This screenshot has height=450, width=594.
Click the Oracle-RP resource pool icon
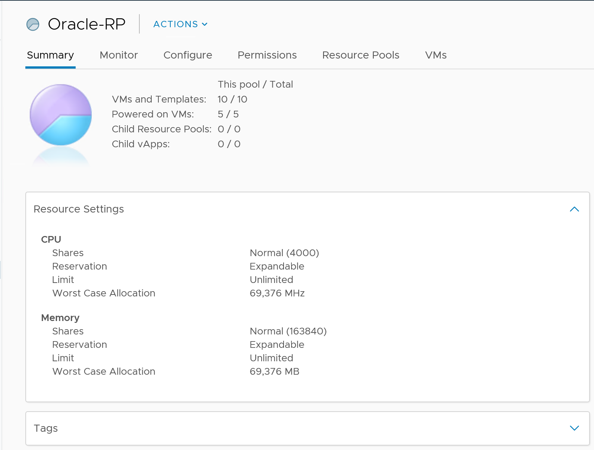click(33, 24)
